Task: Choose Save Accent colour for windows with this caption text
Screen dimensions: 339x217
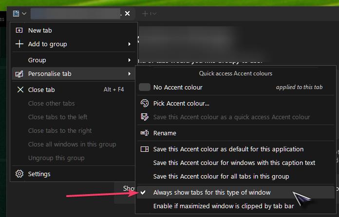Action: 234,163
